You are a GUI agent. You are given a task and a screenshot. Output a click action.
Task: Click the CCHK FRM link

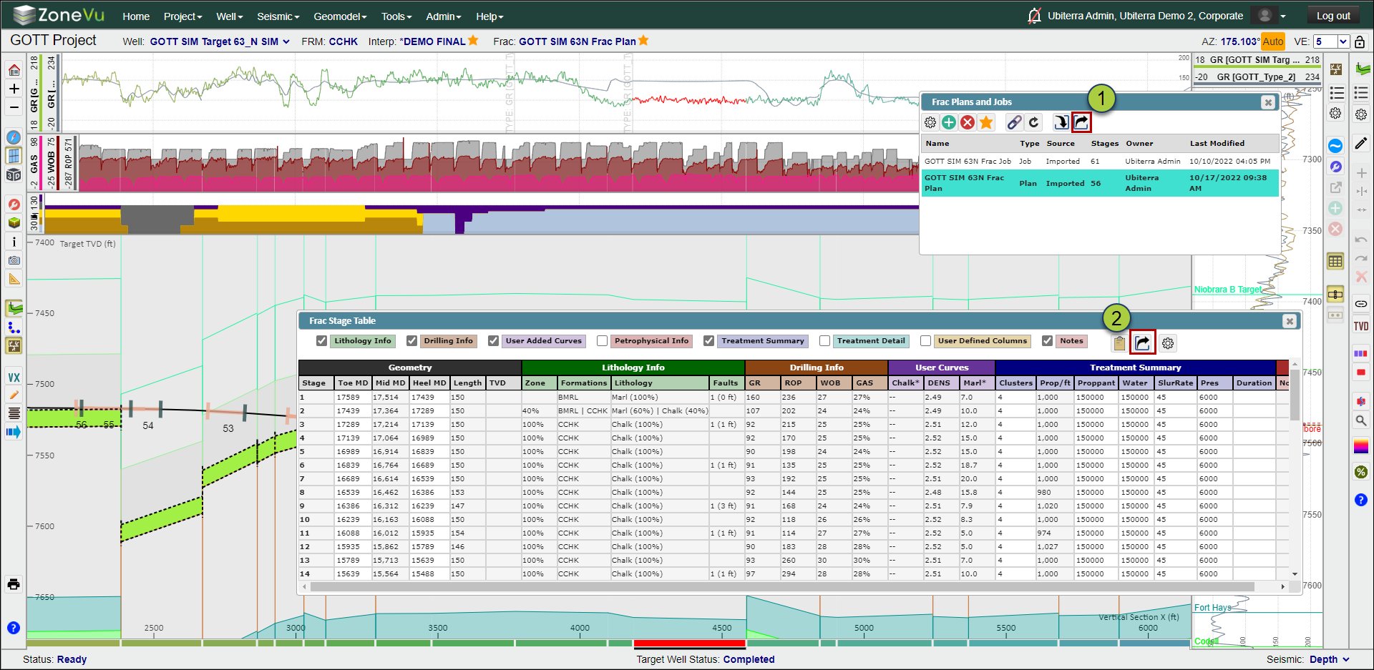(343, 41)
